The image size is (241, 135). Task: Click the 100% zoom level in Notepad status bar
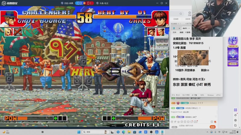(202, 95)
